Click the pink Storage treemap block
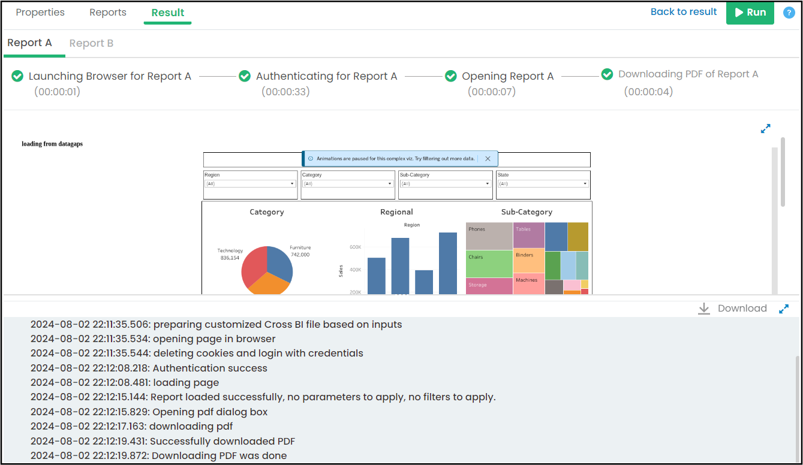 489,286
